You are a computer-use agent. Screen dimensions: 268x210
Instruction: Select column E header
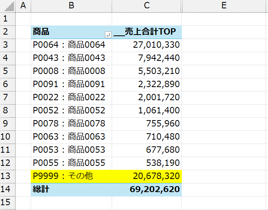coord(224,6)
